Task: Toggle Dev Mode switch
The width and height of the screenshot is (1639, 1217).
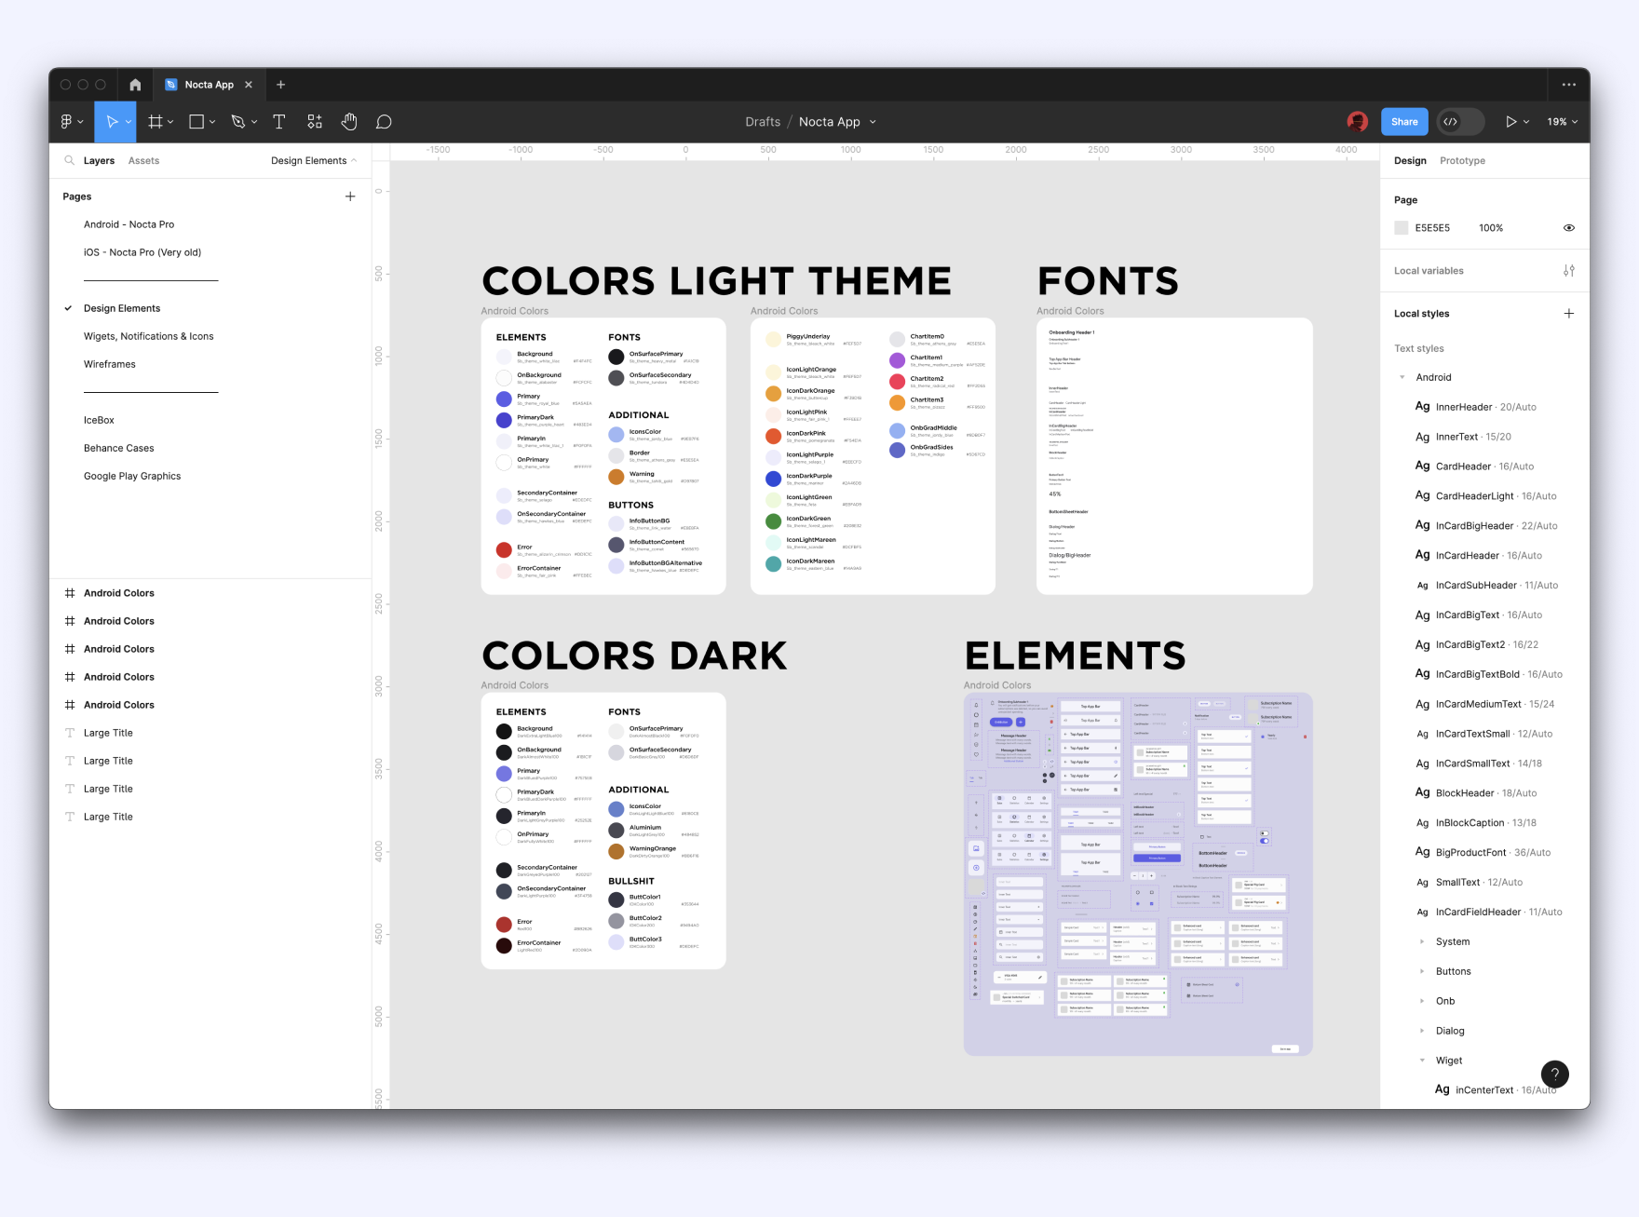Action: click(x=1459, y=122)
